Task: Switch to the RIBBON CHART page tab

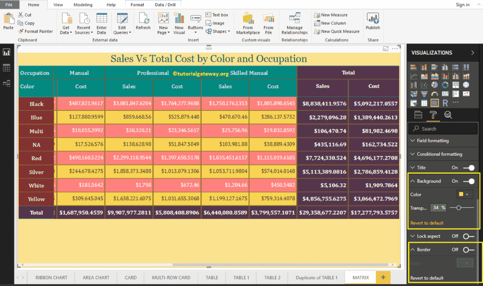Action: [x=51, y=277]
